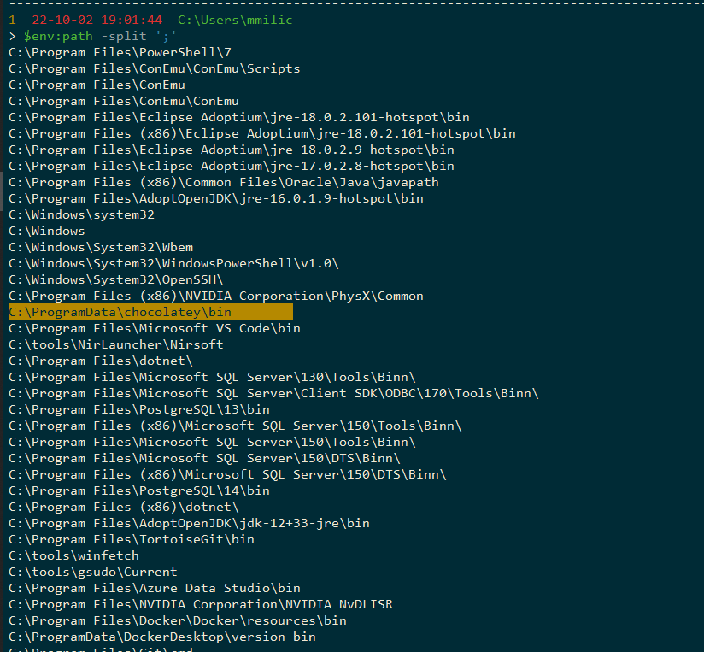Select line C:\tools\NirLauncher\Nirsoft

(x=116, y=345)
